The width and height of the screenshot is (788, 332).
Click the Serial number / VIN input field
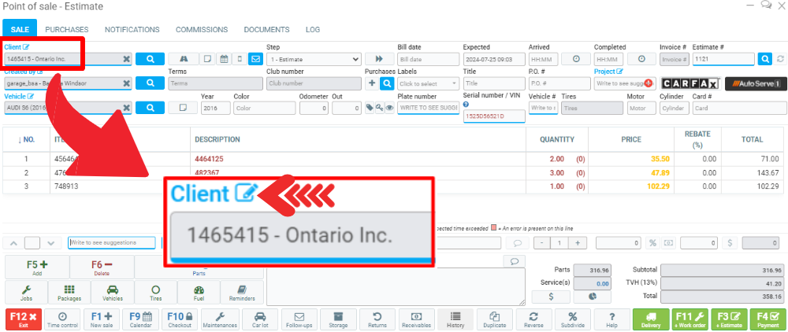pyautogui.click(x=494, y=116)
